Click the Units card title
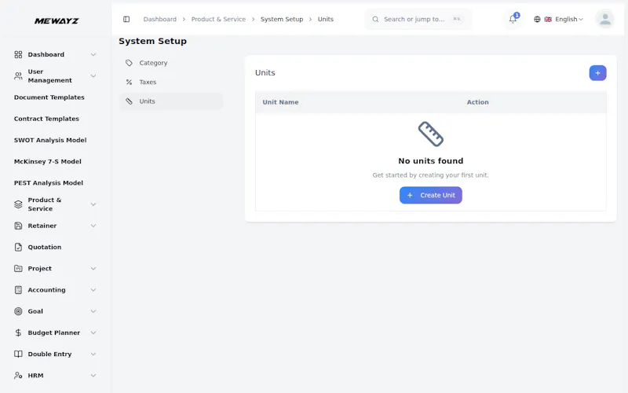 pos(265,73)
